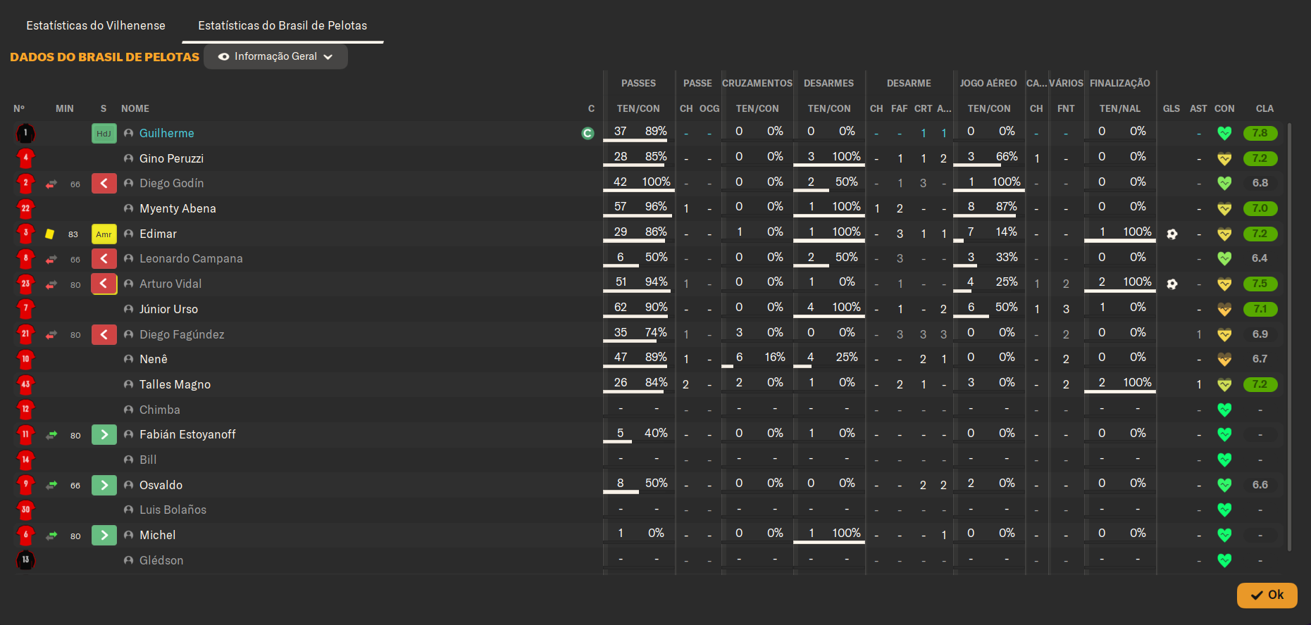Open Luis Bolaños's player profile
The image size is (1311, 625).
click(173, 510)
